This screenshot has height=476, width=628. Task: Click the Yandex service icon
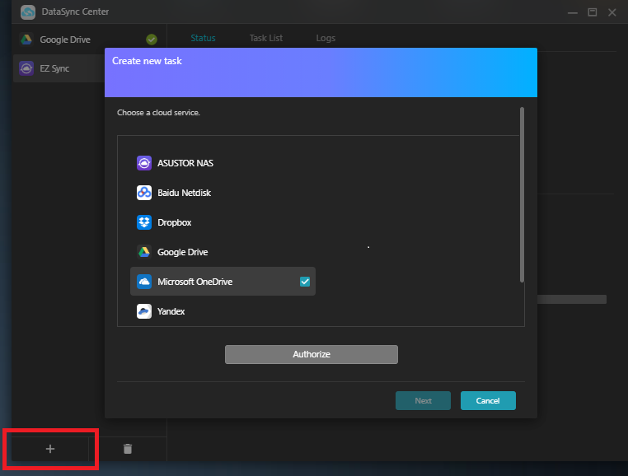coord(144,311)
